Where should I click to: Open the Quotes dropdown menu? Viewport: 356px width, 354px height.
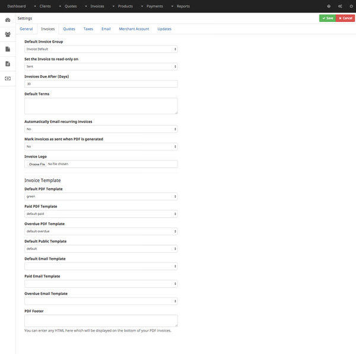pos(68,7)
